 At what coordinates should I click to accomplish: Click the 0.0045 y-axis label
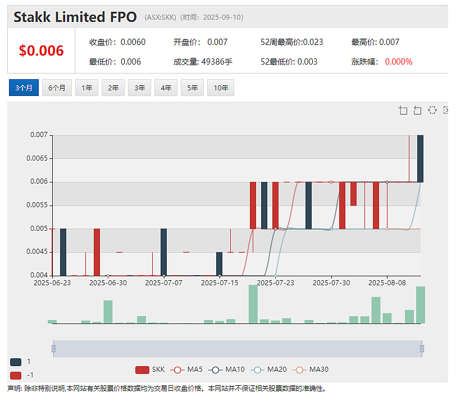point(37,252)
